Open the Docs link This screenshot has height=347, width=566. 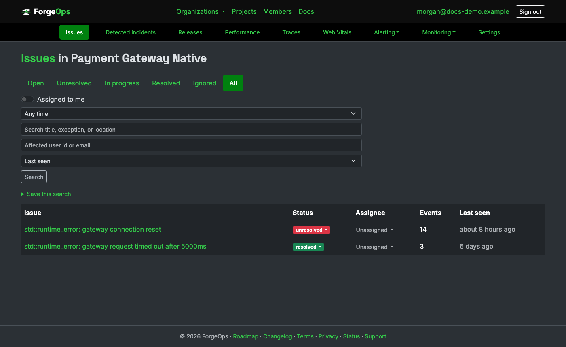coord(306,11)
